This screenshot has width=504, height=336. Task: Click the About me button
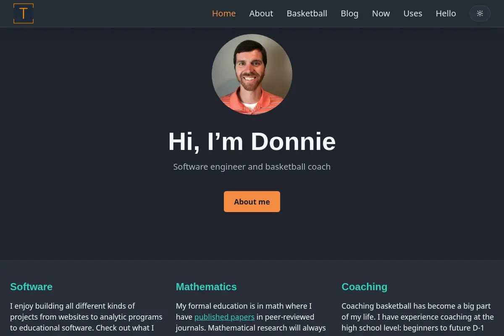click(x=252, y=202)
